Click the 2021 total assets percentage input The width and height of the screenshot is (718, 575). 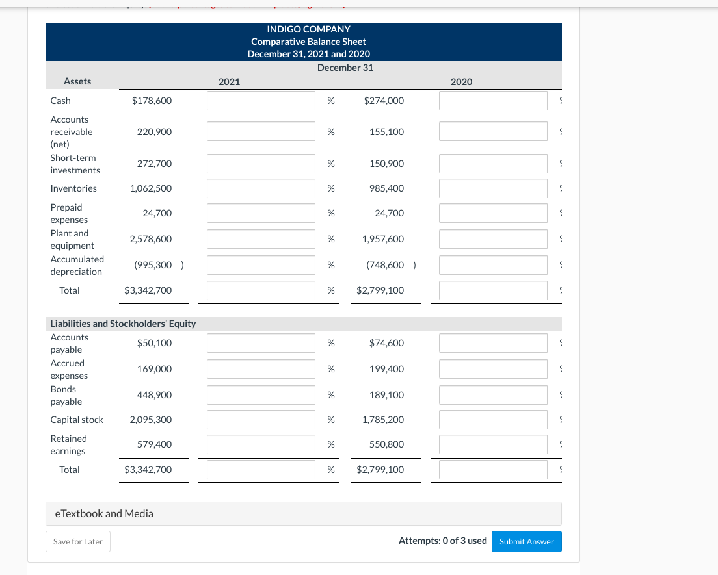click(261, 290)
